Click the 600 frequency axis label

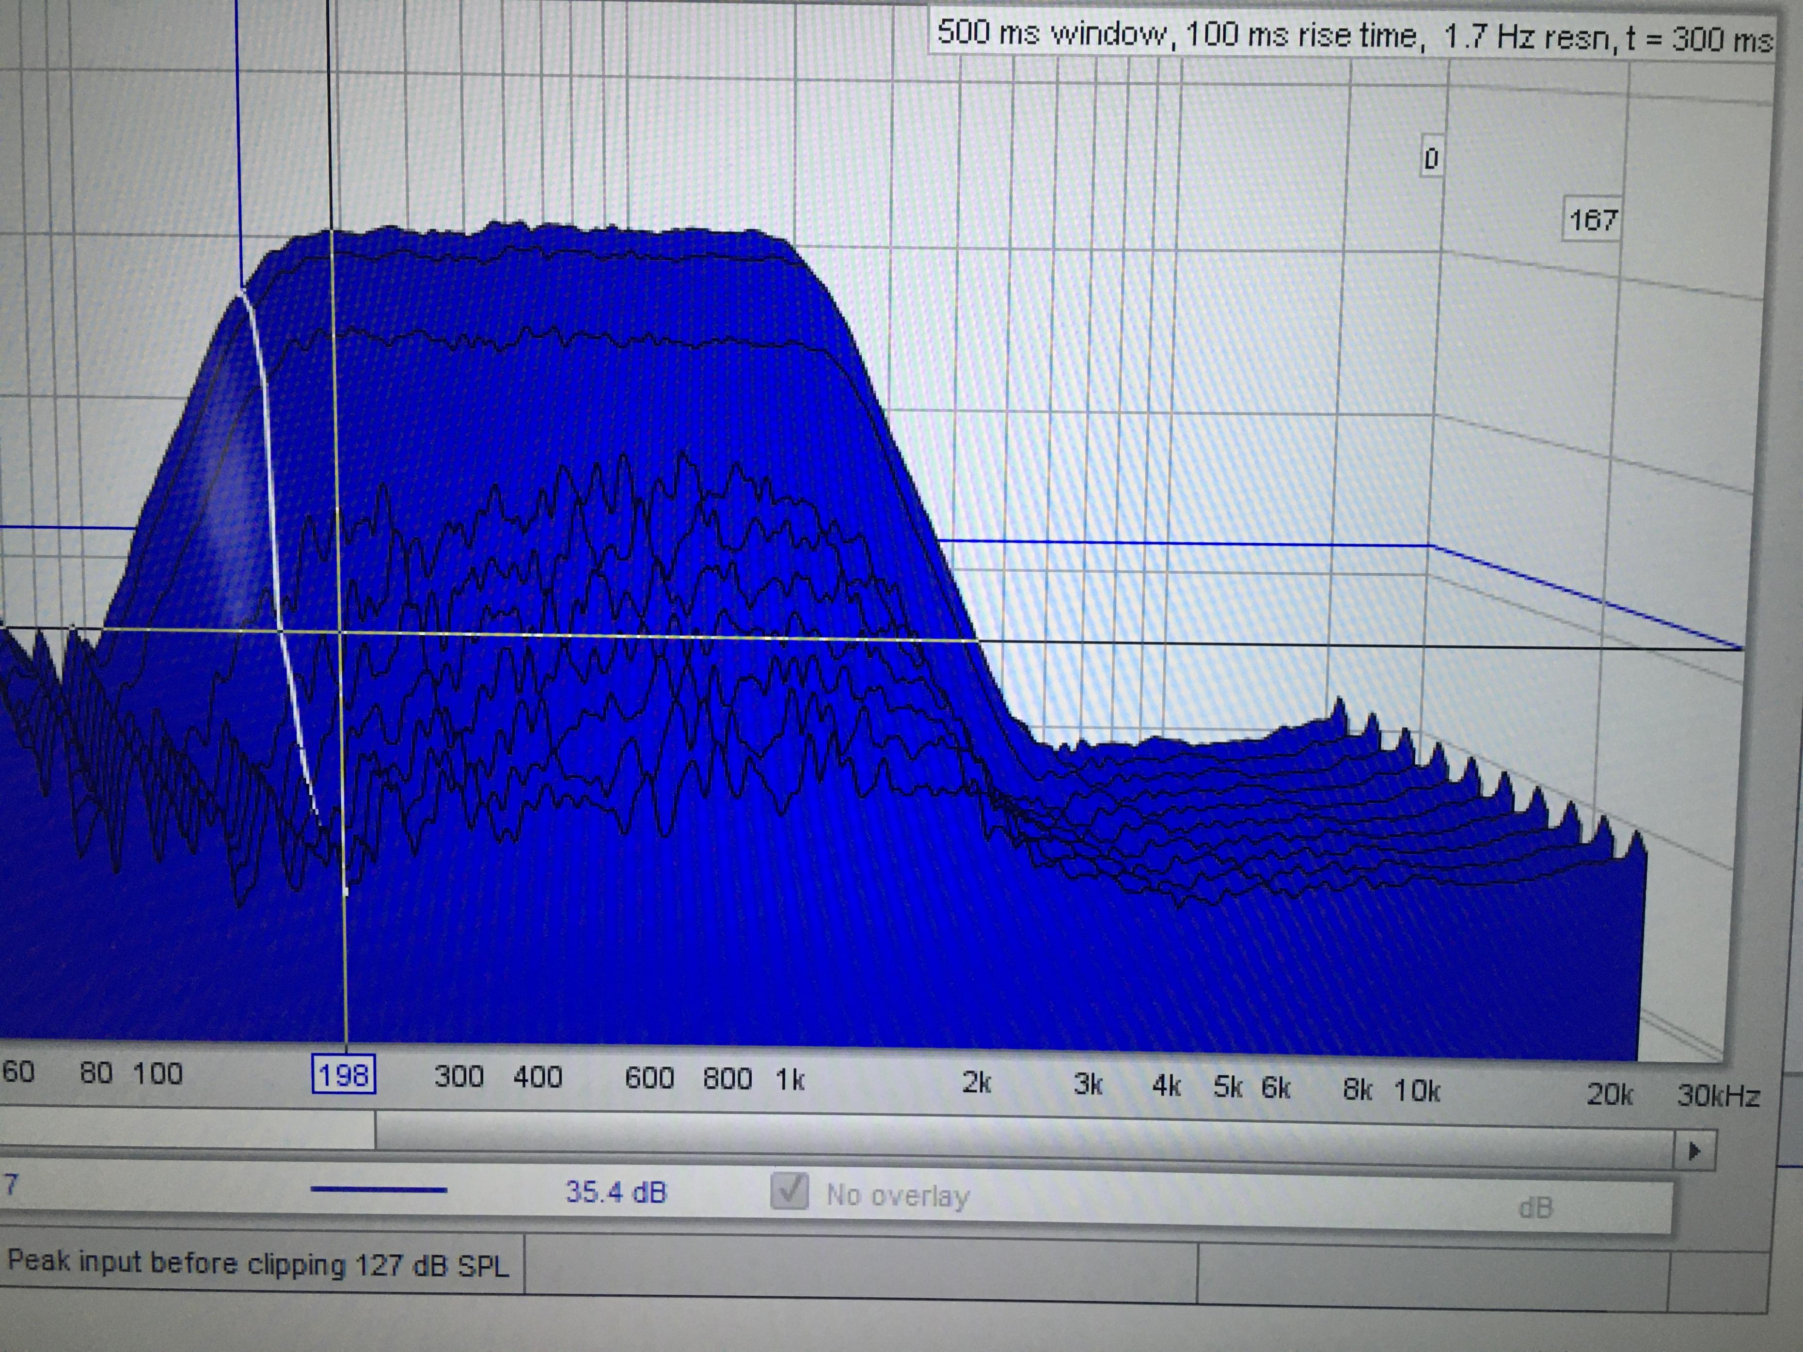pos(649,1077)
